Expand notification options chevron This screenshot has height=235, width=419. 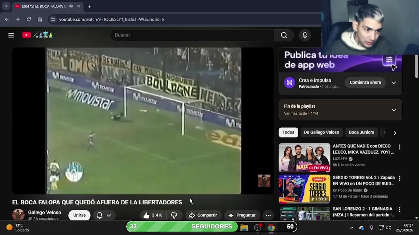coord(109,215)
